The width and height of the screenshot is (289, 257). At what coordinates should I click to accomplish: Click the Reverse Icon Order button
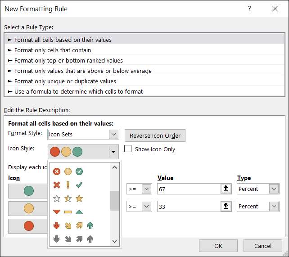coord(155,135)
